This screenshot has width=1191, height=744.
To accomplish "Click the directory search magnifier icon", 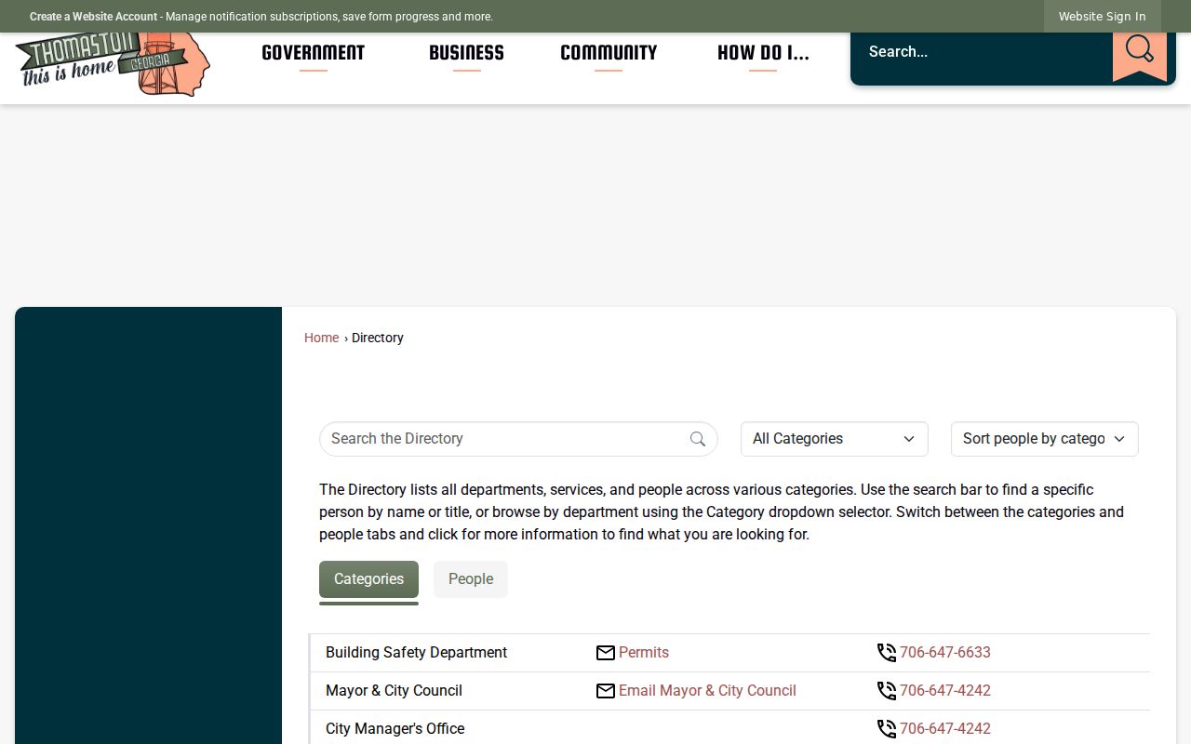I will tap(698, 439).
